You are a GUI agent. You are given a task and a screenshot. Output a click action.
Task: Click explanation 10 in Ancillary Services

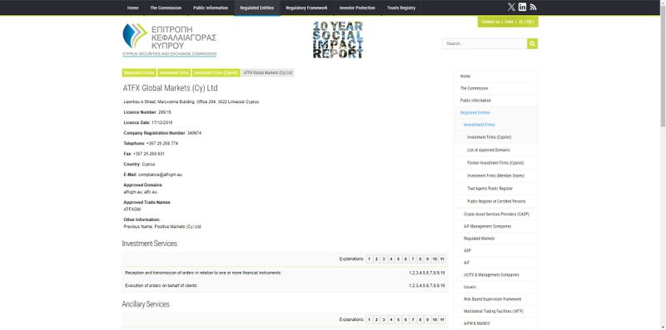click(435, 320)
